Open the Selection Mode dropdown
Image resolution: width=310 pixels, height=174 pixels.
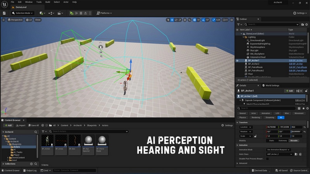pyautogui.click(x=23, y=13)
